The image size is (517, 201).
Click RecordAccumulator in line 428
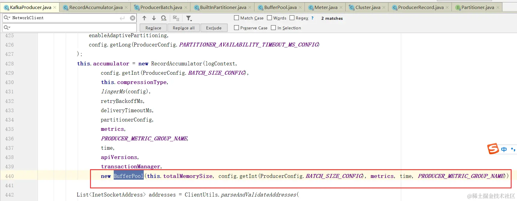(x=176, y=64)
